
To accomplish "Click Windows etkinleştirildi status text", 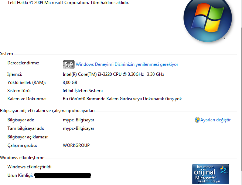I will [29, 167].
